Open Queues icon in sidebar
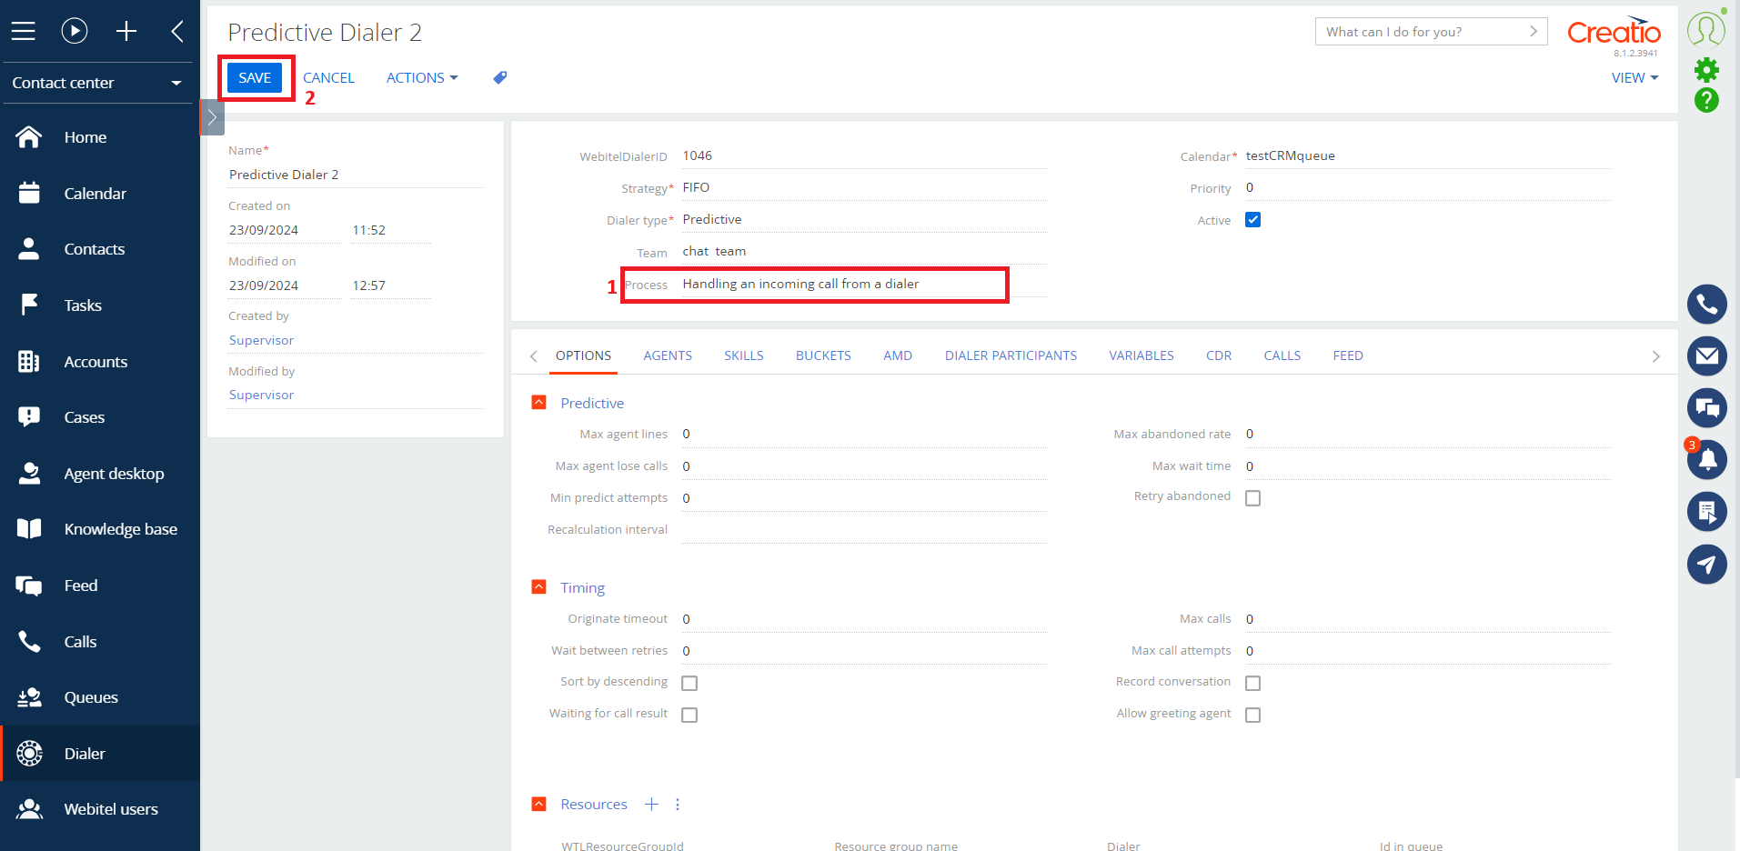1740x851 pixels. tap(29, 697)
